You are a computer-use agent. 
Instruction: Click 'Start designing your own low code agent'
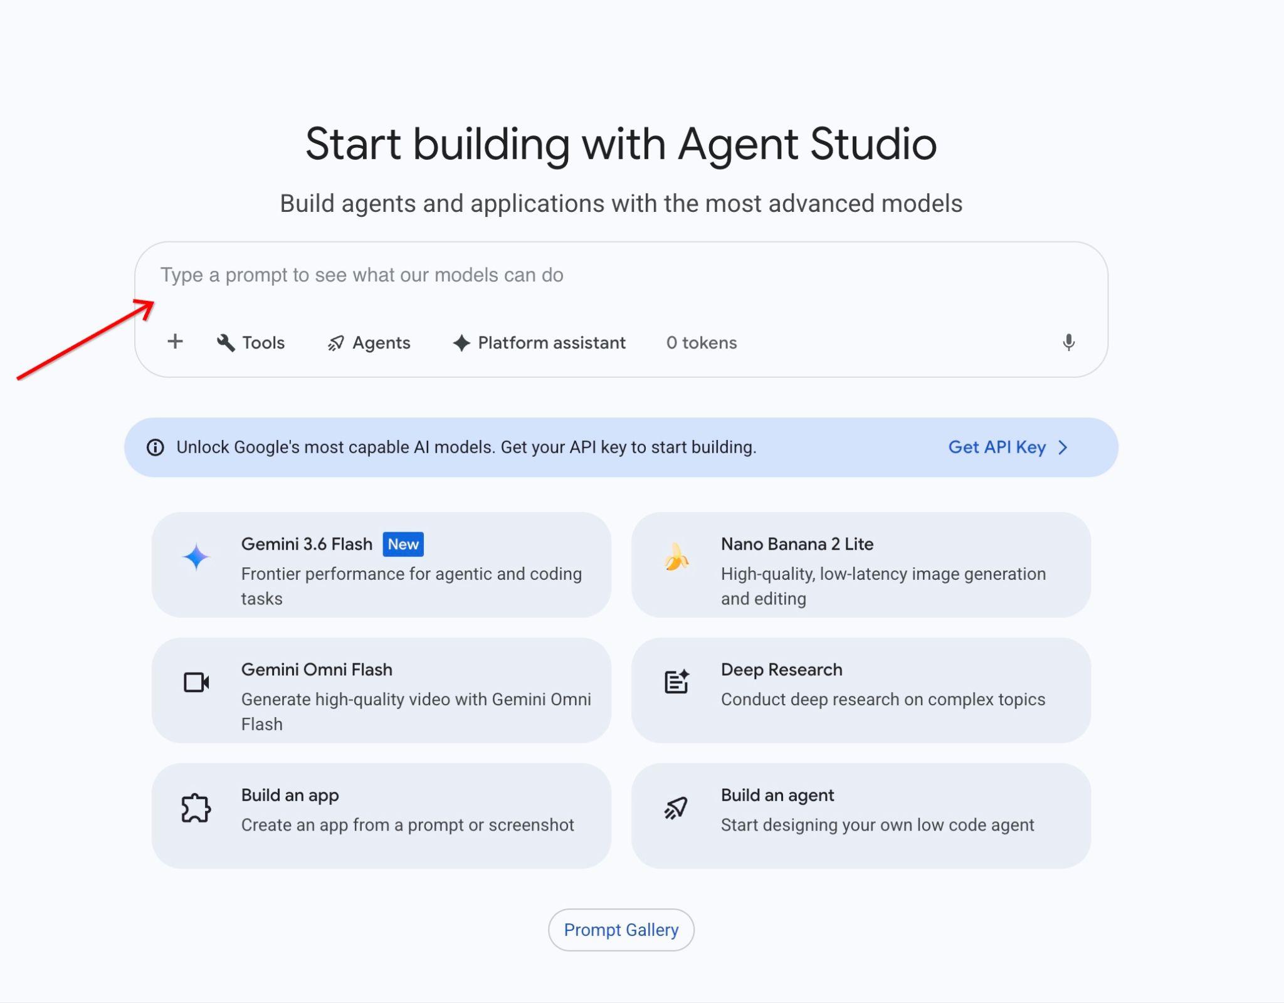tap(878, 825)
